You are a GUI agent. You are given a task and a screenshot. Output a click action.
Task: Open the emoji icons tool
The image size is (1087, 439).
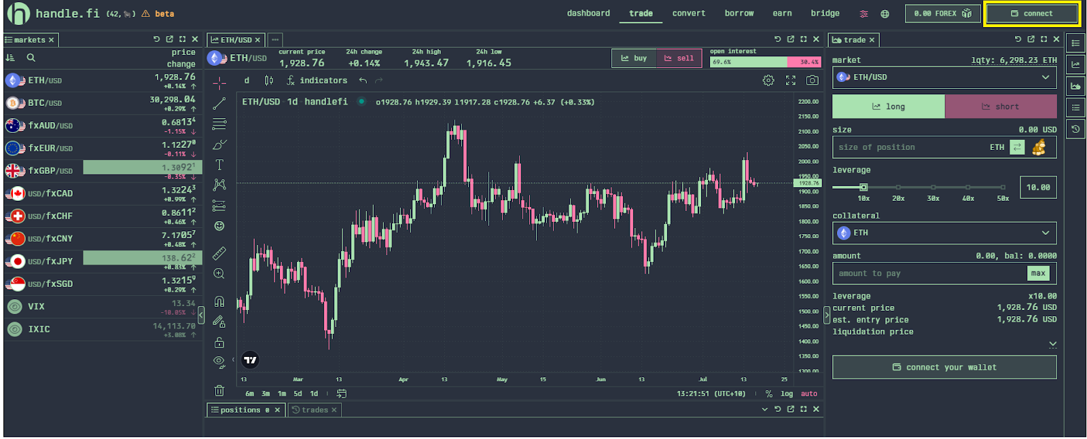pos(219,226)
